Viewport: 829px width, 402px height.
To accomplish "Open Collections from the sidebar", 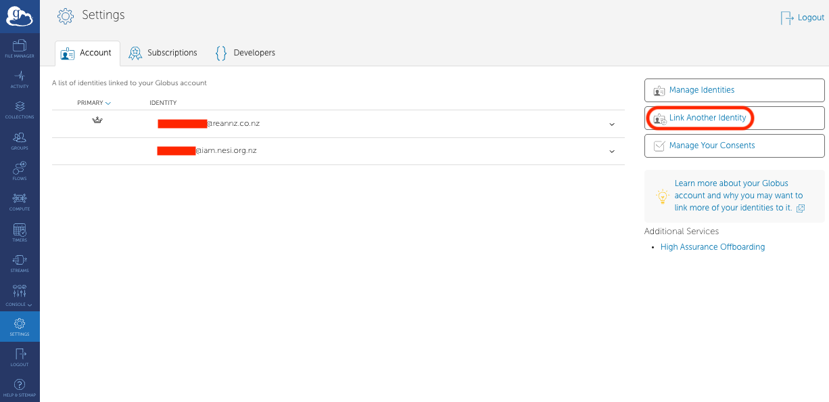I will pos(20,110).
